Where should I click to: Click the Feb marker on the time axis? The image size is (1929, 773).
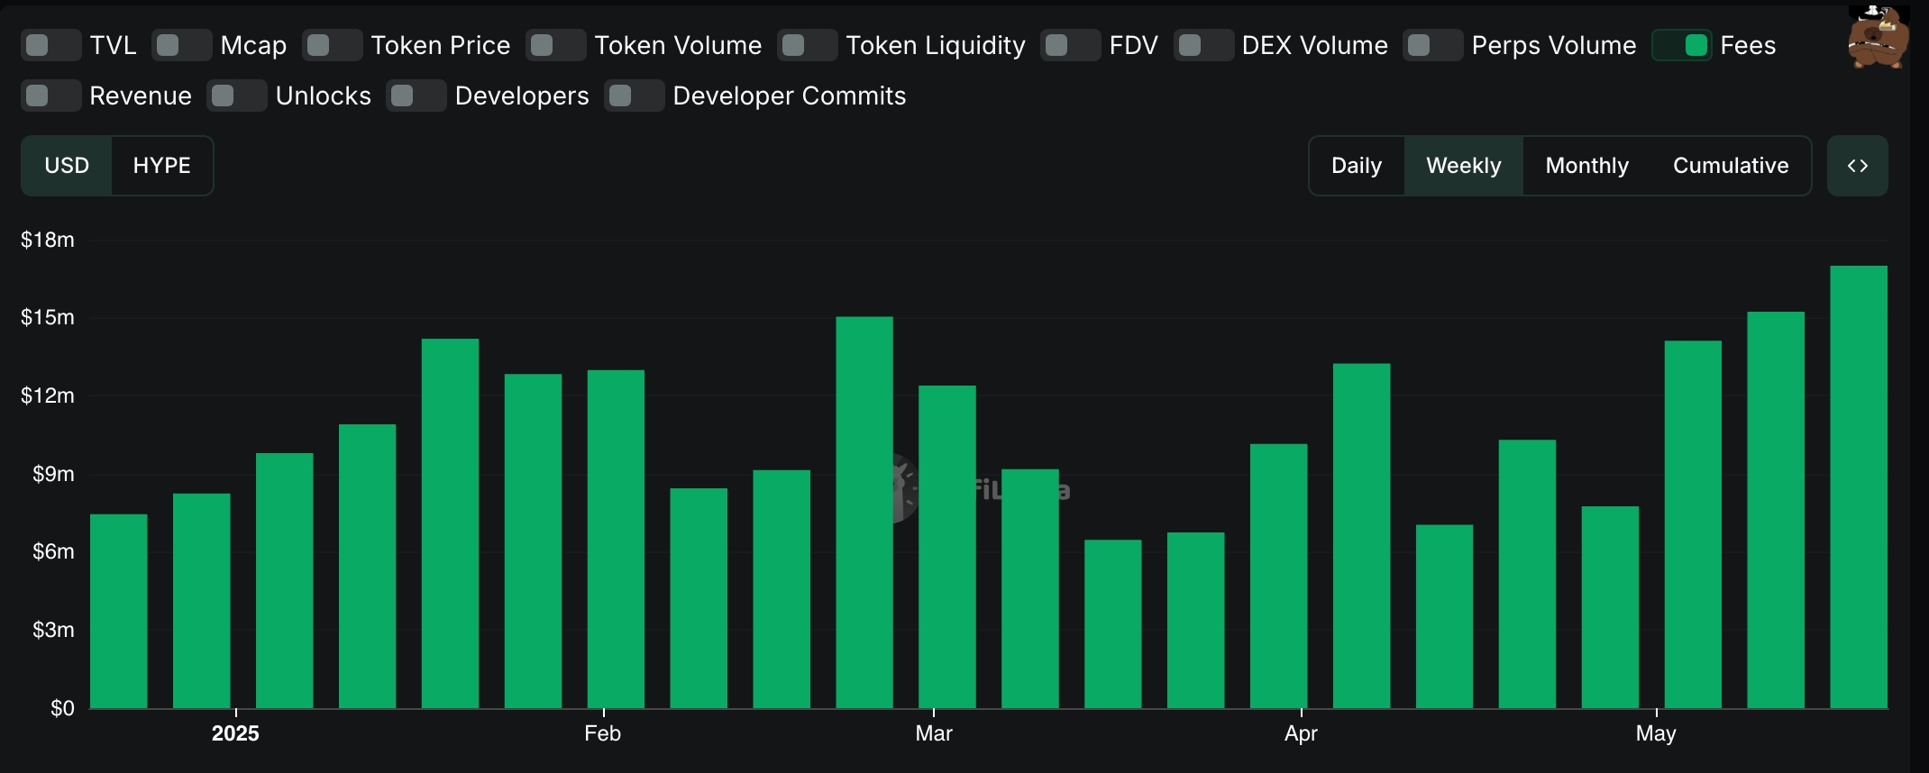click(x=603, y=733)
